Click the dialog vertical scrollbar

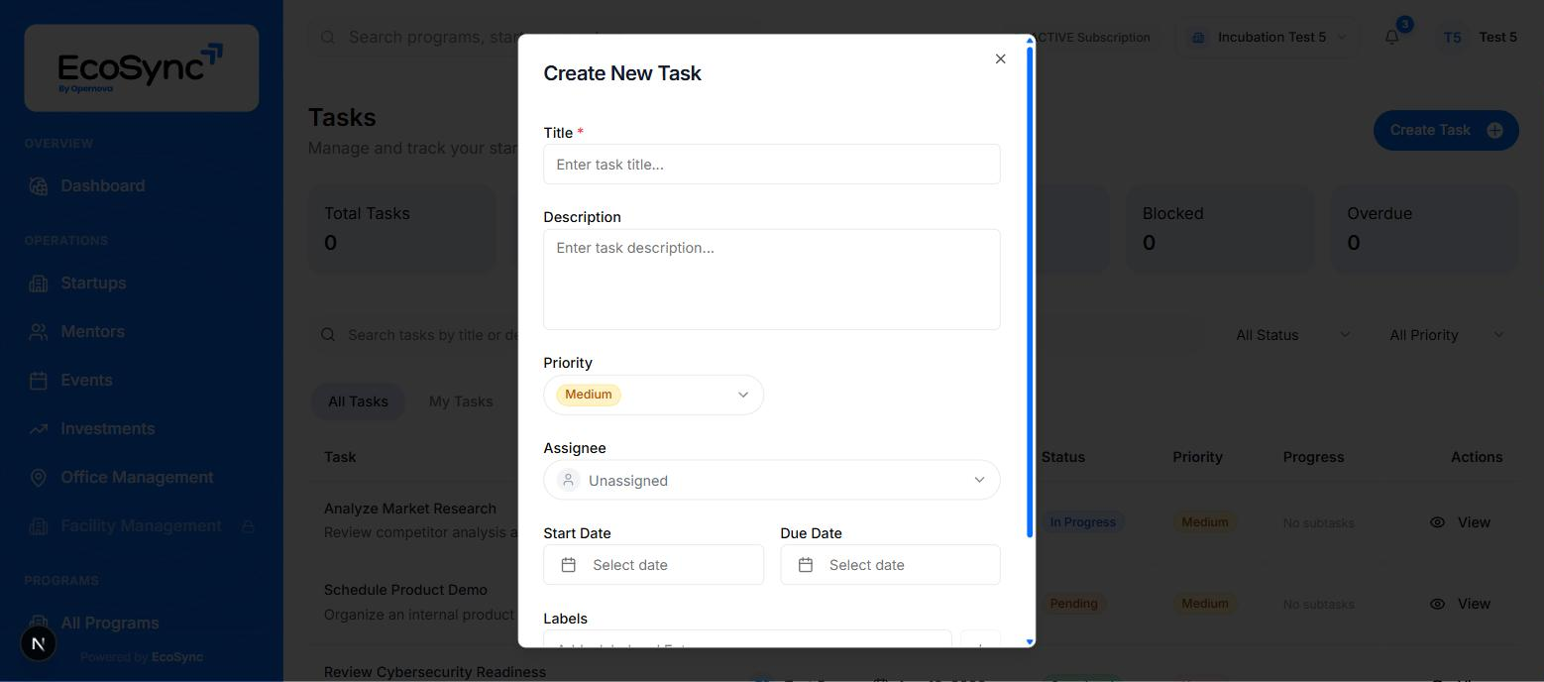1030,292
